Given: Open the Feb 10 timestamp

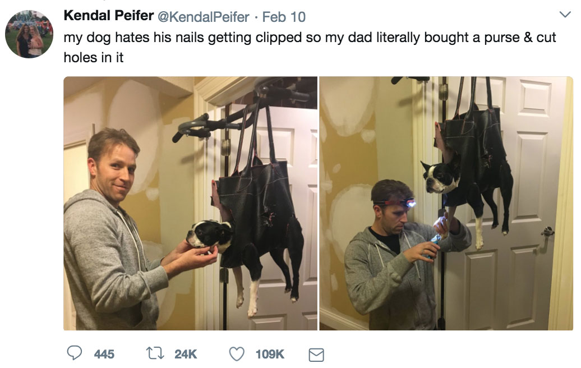Looking at the screenshot, I should point(284,17).
